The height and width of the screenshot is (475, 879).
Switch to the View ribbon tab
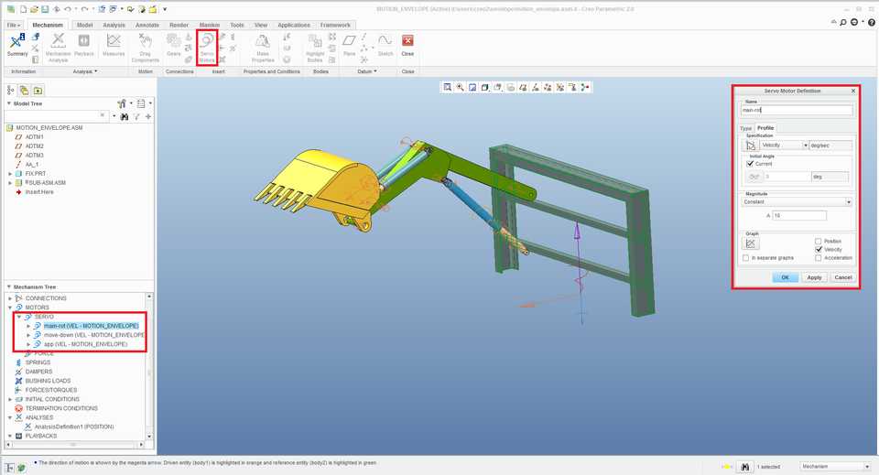[261, 26]
